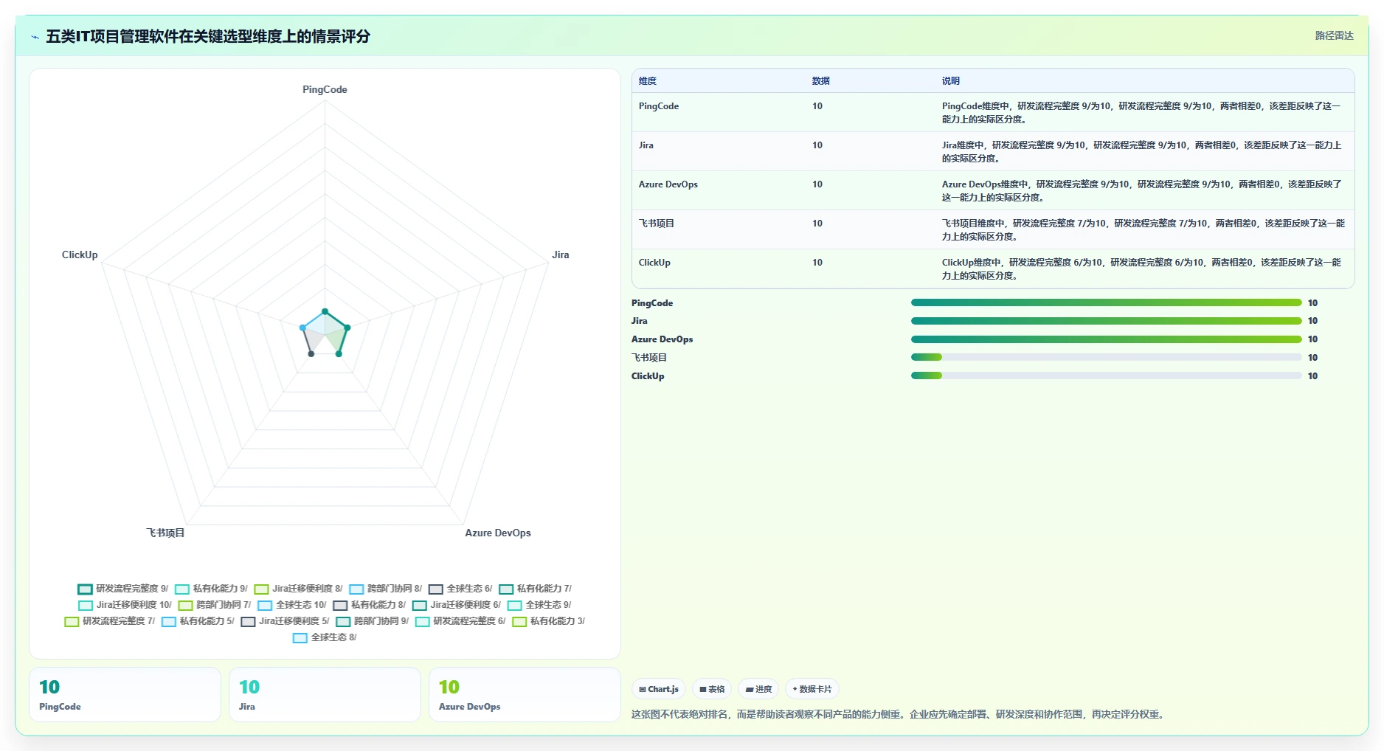This screenshot has height=751, width=1384.
Task: Toggle legend entry 跨部门协同 8/
Action: (x=385, y=589)
